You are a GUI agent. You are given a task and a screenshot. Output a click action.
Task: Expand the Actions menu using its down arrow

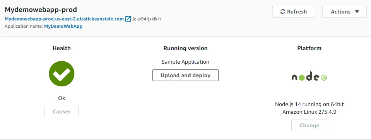[x=357, y=12]
